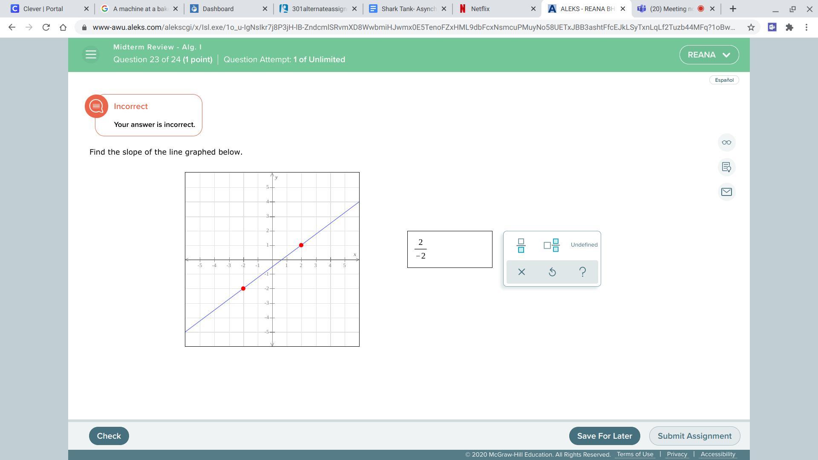This screenshot has width=818, height=460.
Task: Open the Terms of Use link
Action: click(635, 454)
